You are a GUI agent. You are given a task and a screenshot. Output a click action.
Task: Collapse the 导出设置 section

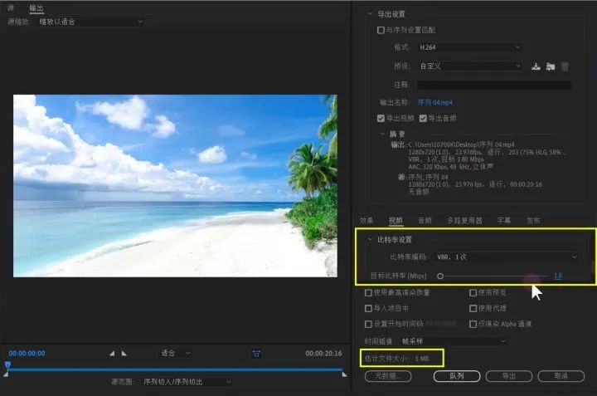coord(370,14)
